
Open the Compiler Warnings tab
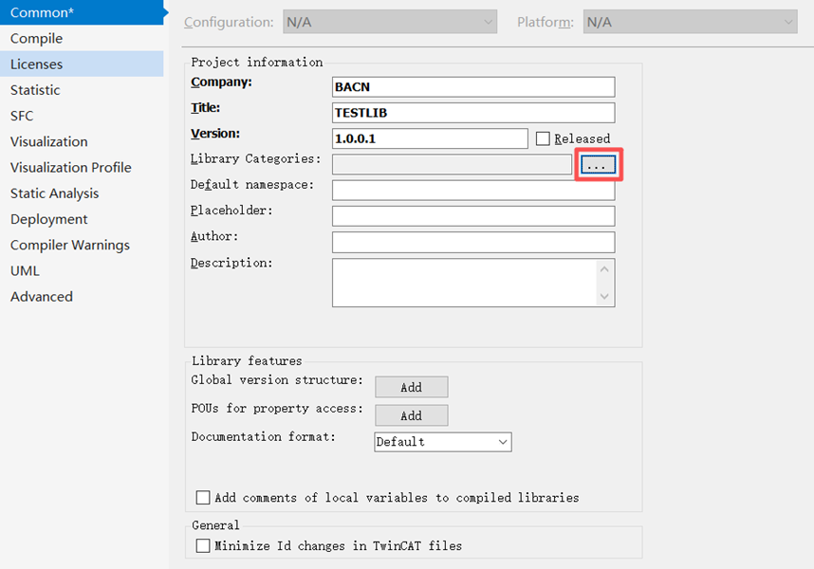[69, 245]
